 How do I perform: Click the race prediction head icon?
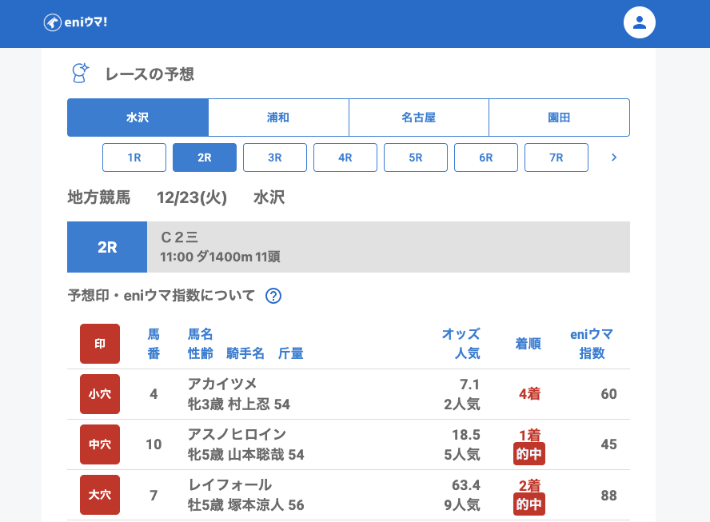(80, 74)
